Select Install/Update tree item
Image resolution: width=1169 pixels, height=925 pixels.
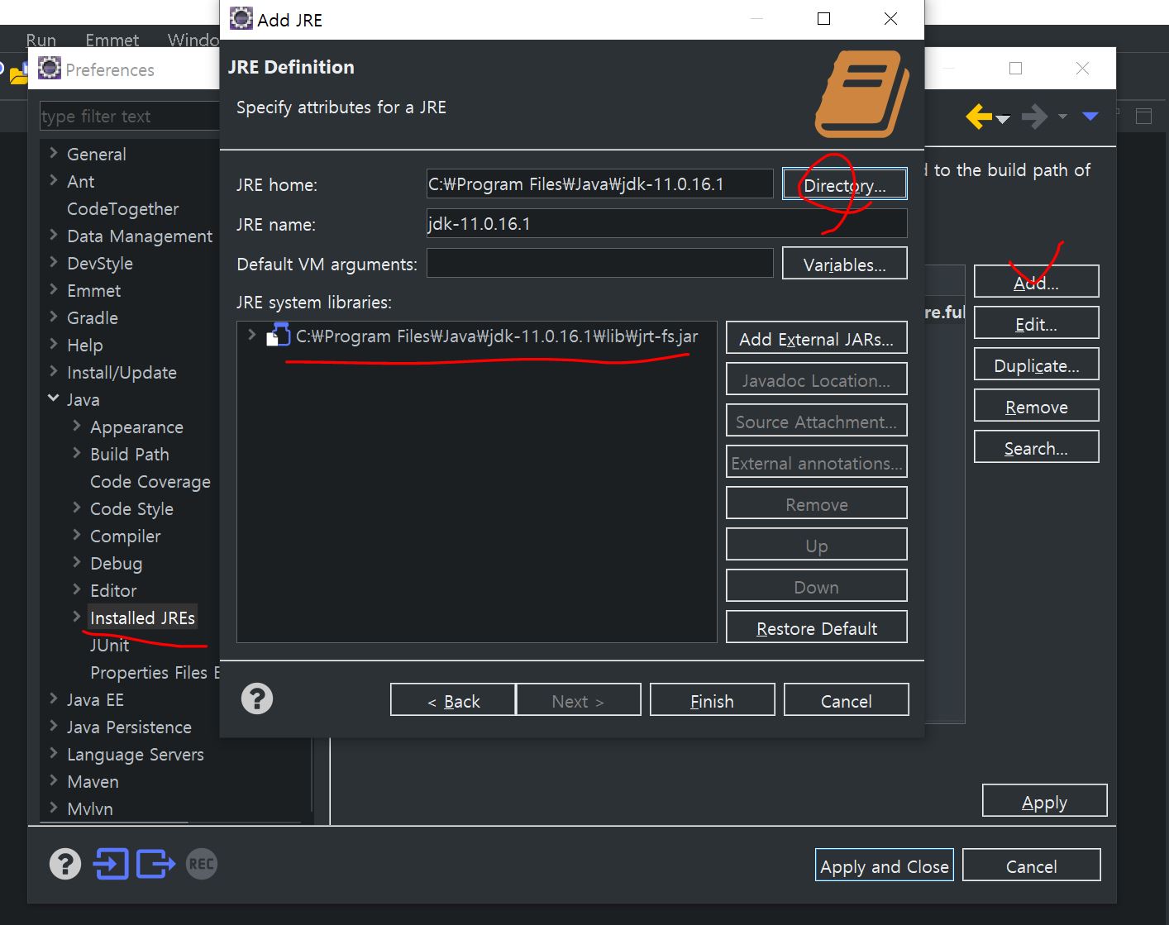(122, 372)
